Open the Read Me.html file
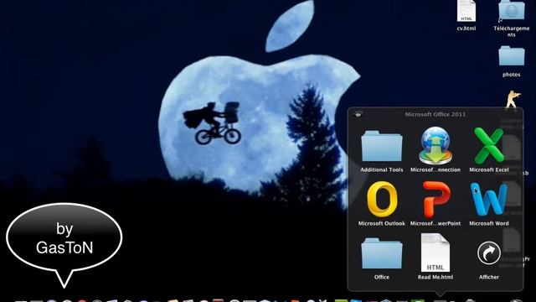This screenshot has height=302, width=536. (x=435, y=253)
